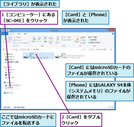Switch to large icons view via status bar icon
134x127 pixels.
[x=112, y=107]
